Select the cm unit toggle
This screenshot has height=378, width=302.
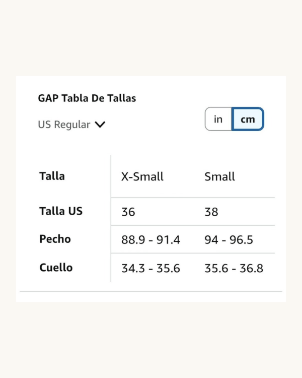248,119
